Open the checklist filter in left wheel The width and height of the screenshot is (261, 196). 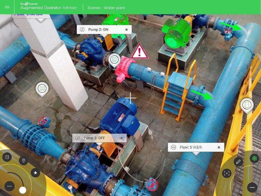[7, 157]
